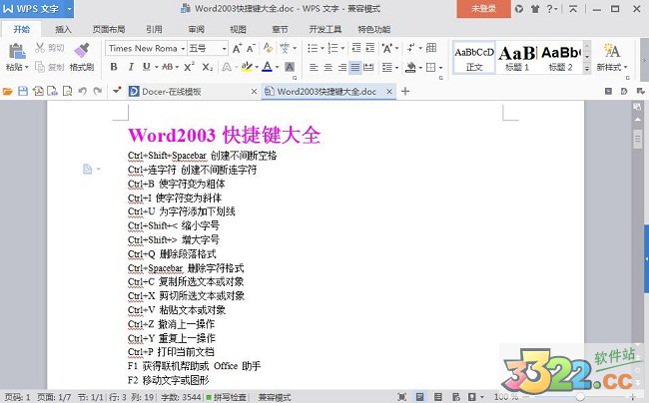This screenshot has height=403, width=649.
Task: Save document with the floppy disk icon
Action: (x=23, y=92)
